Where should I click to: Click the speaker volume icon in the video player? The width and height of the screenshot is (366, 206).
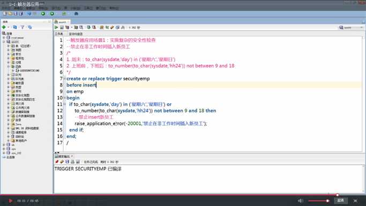coord(301,201)
